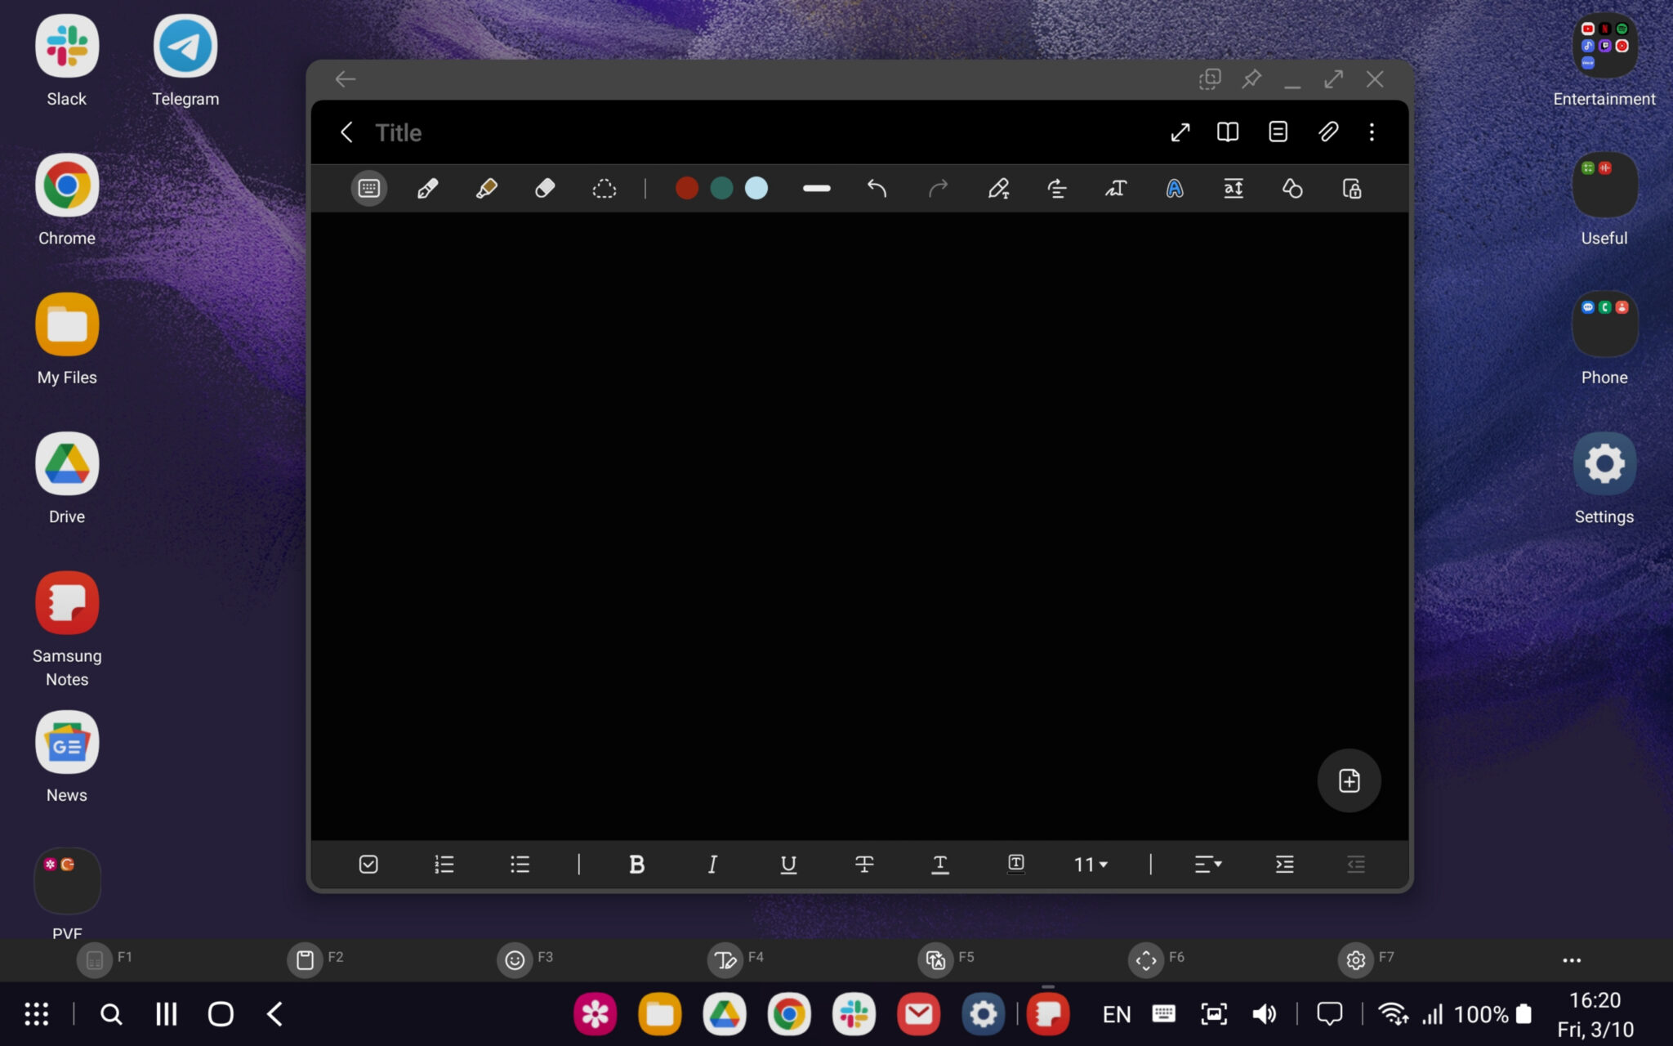Open the More options menu in the note
The width and height of the screenshot is (1673, 1046).
(1372, 132)
